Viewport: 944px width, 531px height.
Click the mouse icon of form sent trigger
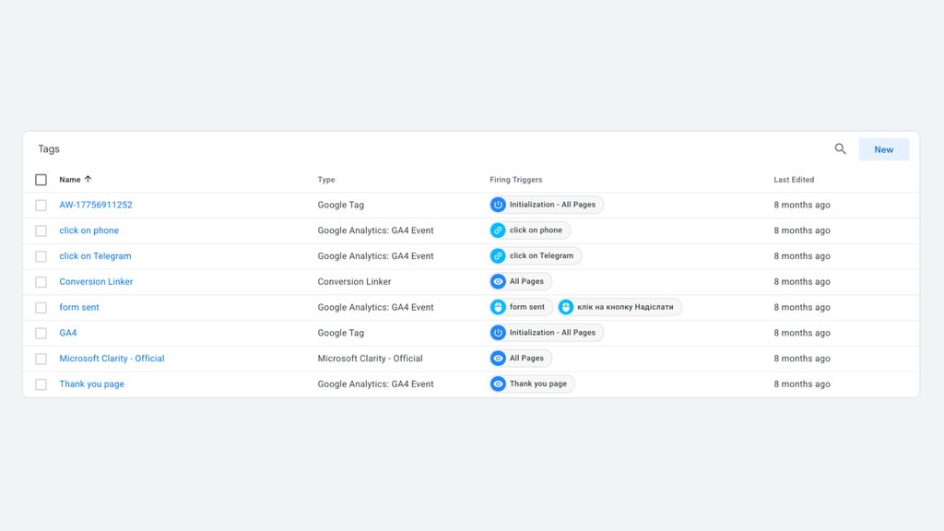pyautogui.click(x=498, y=307)
